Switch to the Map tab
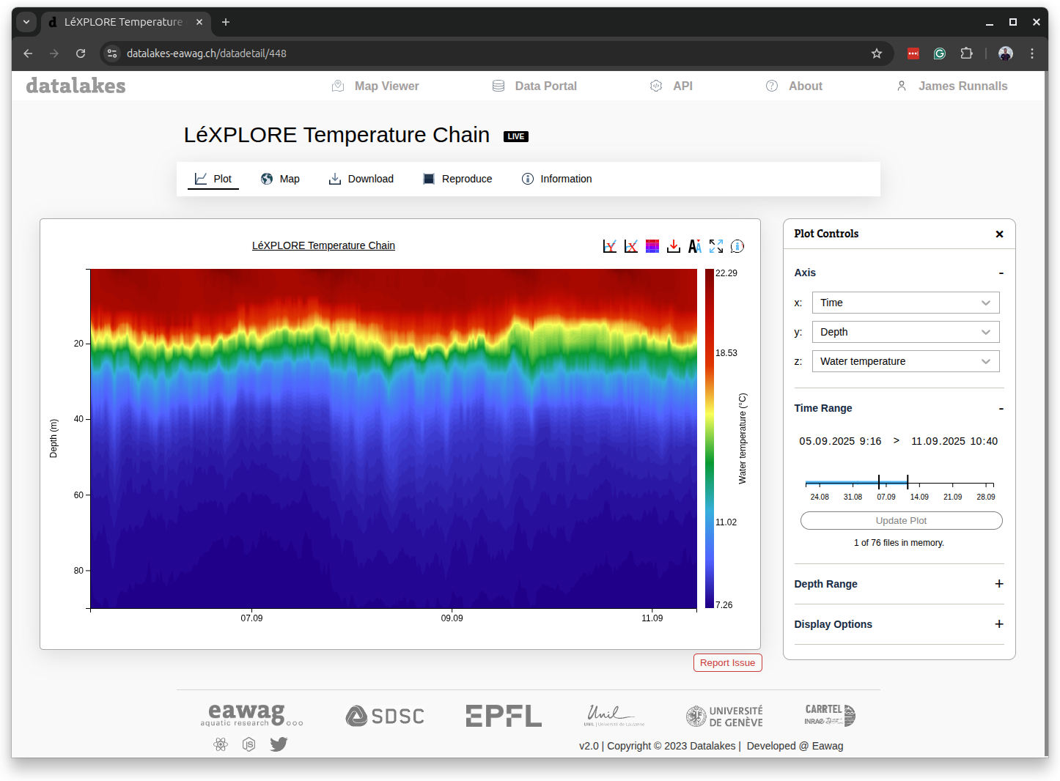This screenshot has width=1060, height=781. (280, 179)
